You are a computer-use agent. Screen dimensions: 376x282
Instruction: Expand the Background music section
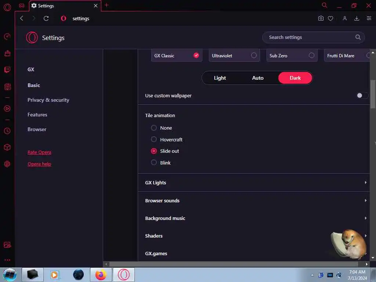click(254, 218)
